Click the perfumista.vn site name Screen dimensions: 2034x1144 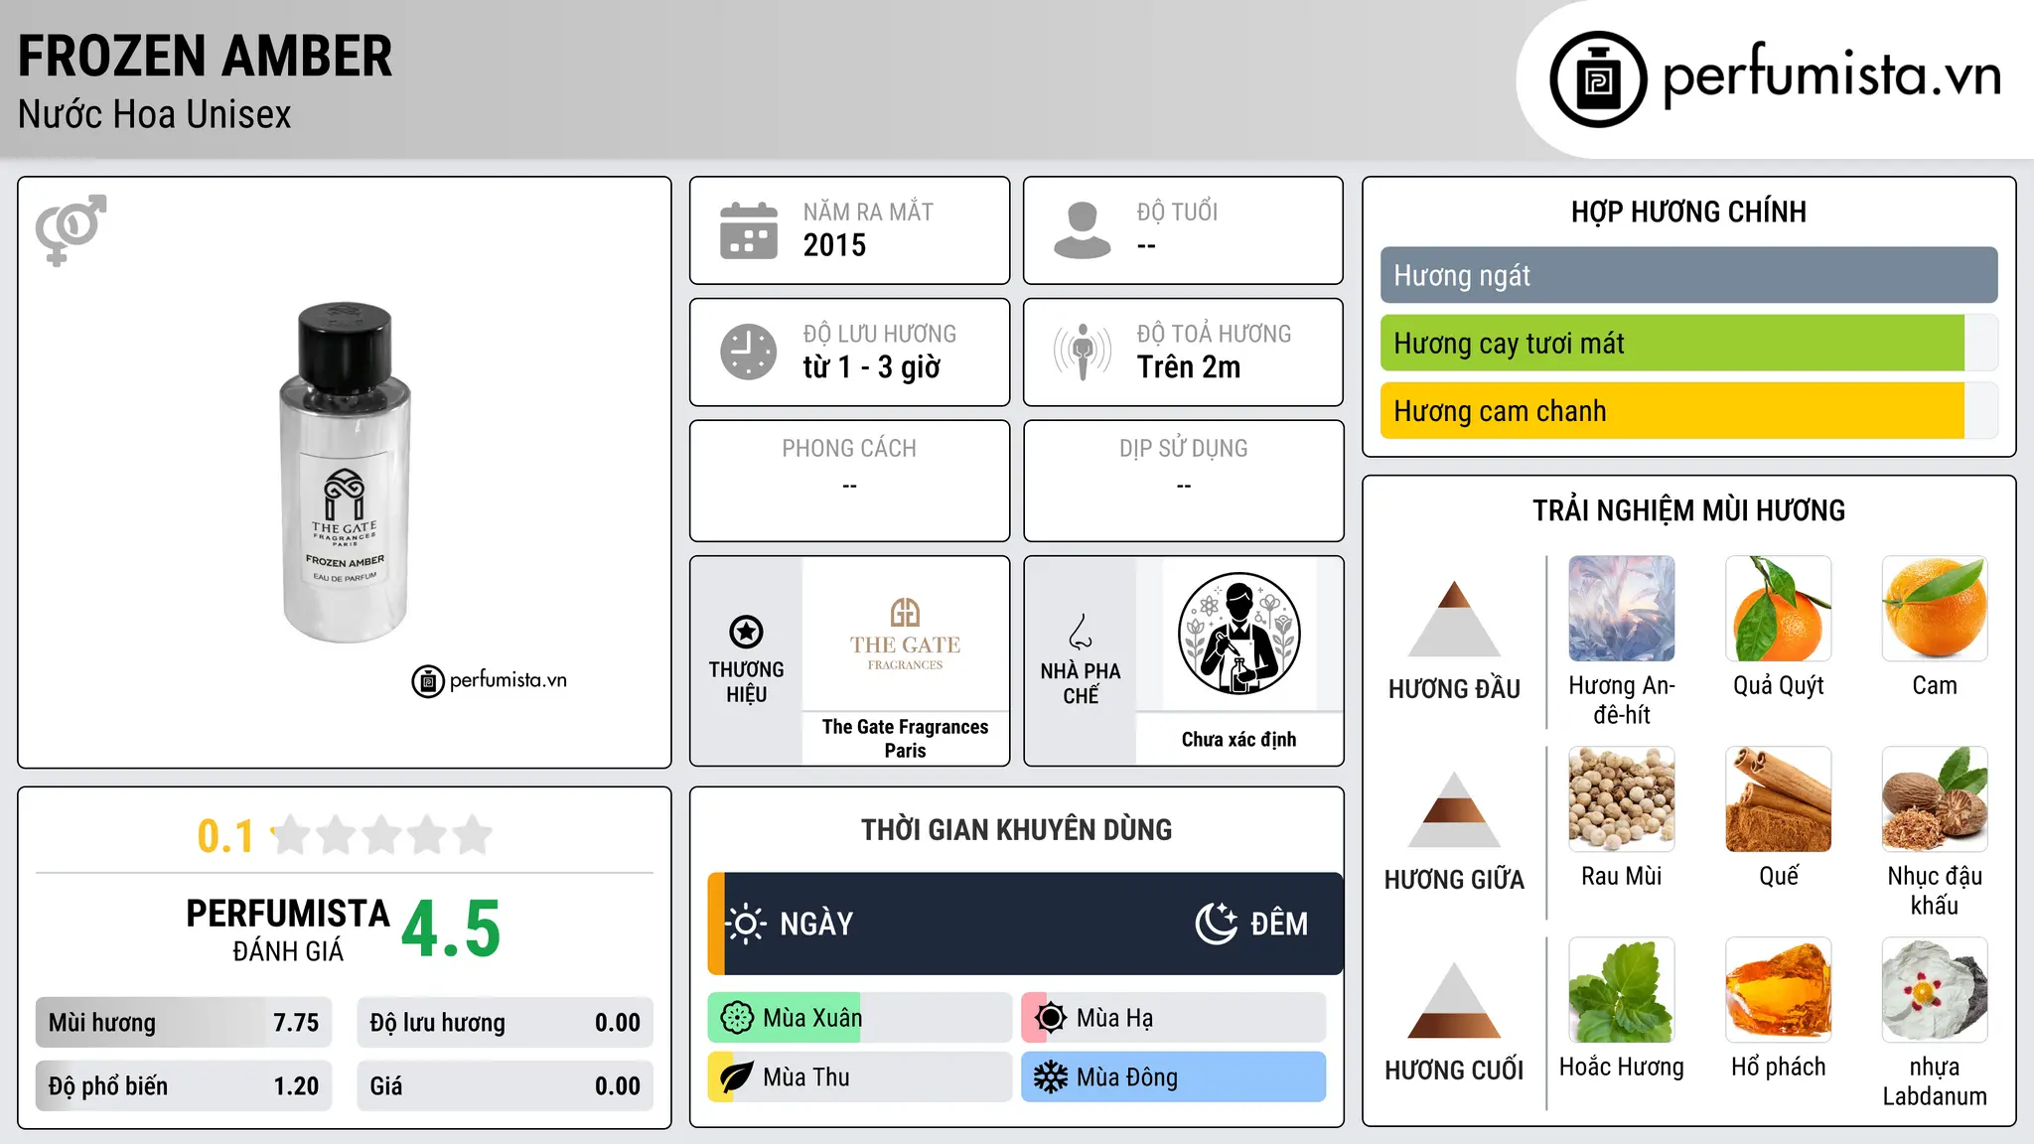point(1831,76)
